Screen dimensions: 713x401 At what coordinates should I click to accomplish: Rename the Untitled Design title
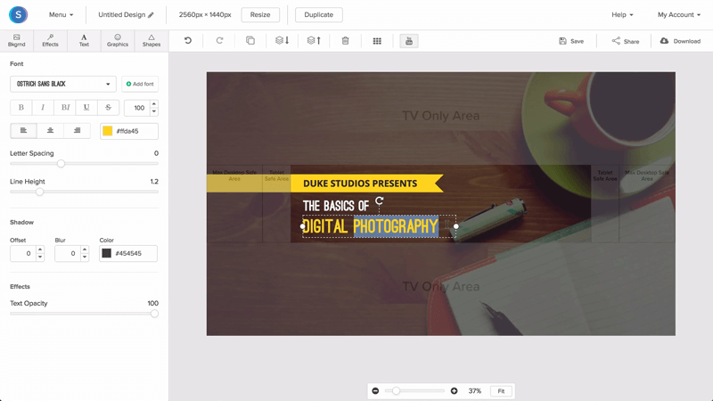coord(122,14)
